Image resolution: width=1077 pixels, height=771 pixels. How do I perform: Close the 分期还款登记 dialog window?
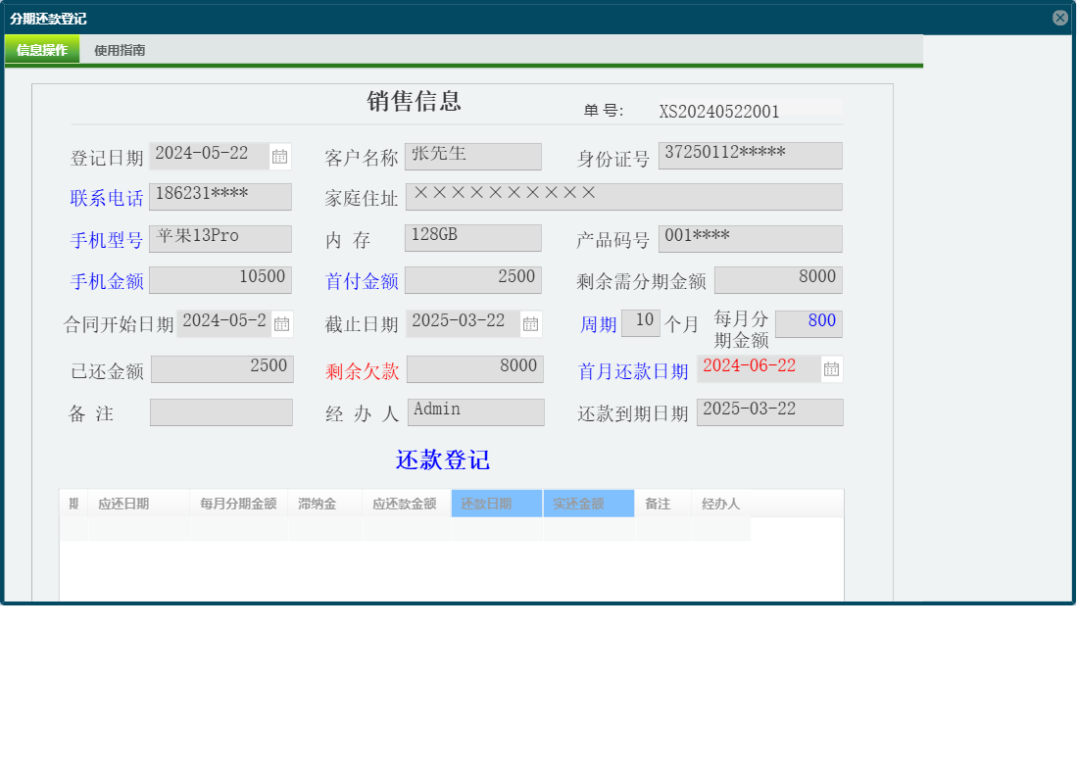pyautogui.click(x=1061, y=17)
